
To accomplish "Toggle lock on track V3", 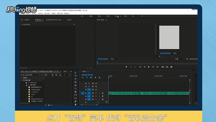I will 86,83.
